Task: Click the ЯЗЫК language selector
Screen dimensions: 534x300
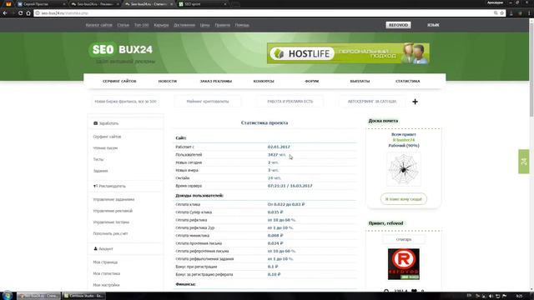Action: coord(433,25)
